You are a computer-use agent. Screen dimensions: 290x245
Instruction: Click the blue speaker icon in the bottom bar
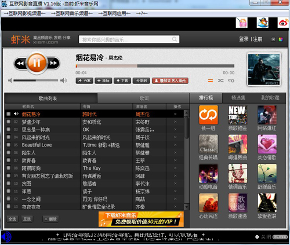click(x=6, y=237)
